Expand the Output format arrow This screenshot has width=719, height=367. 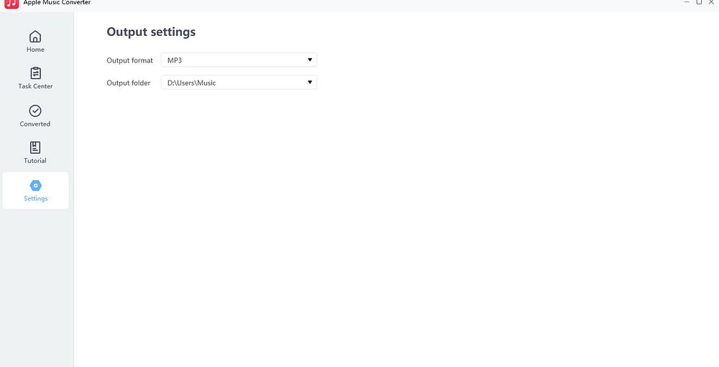tap(310, 60)
